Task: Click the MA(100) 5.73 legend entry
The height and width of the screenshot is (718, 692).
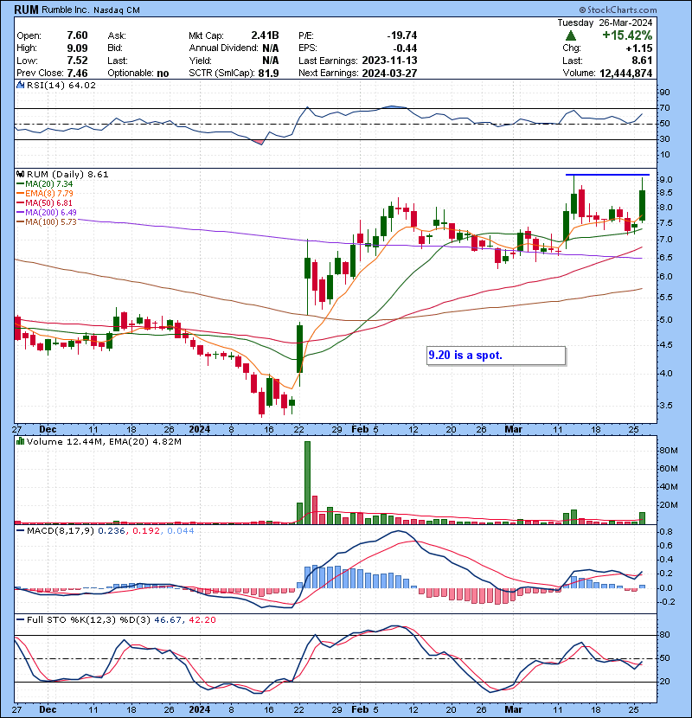Action: (46, 221)
